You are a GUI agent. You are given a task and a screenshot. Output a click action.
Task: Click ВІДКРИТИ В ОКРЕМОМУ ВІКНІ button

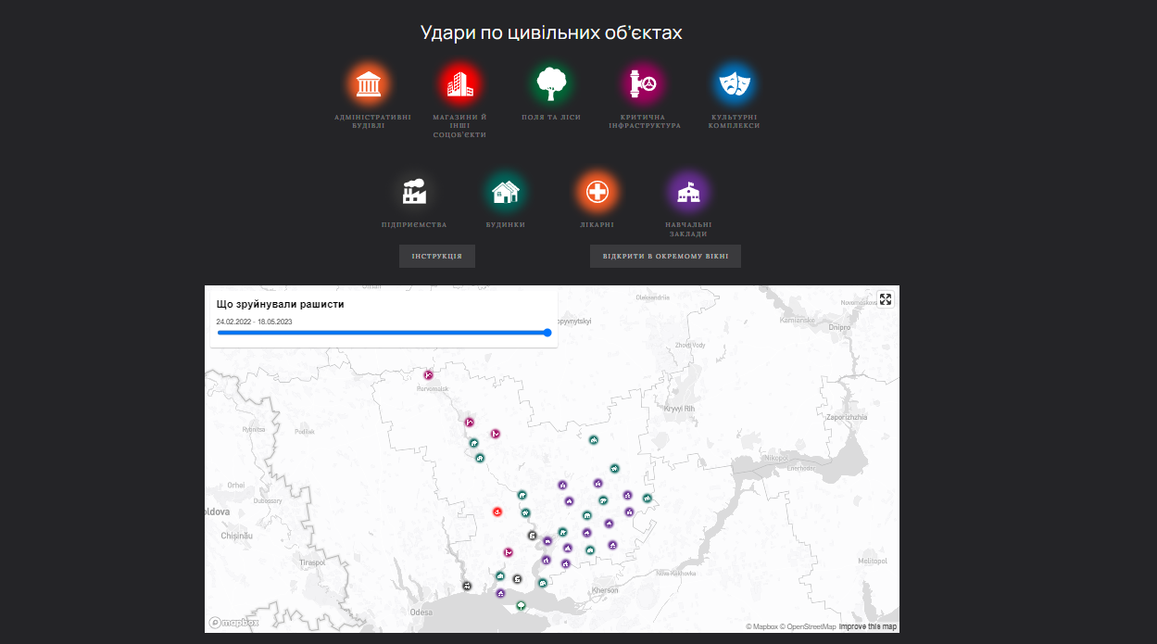pos(665,257)
